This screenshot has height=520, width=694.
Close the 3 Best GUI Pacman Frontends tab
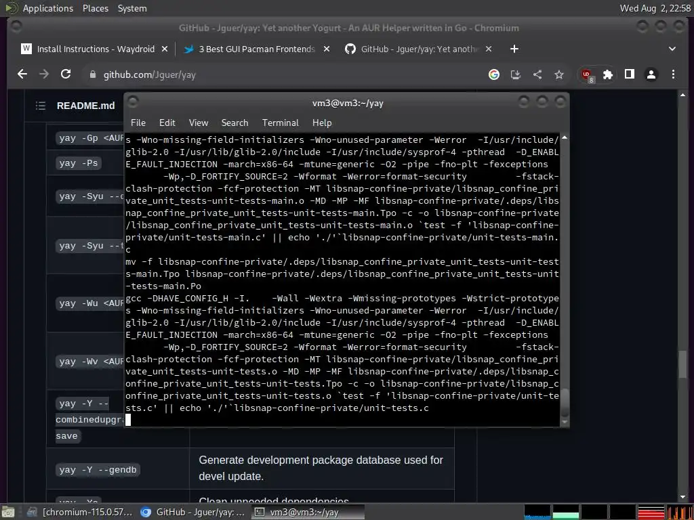coord(327,49)
